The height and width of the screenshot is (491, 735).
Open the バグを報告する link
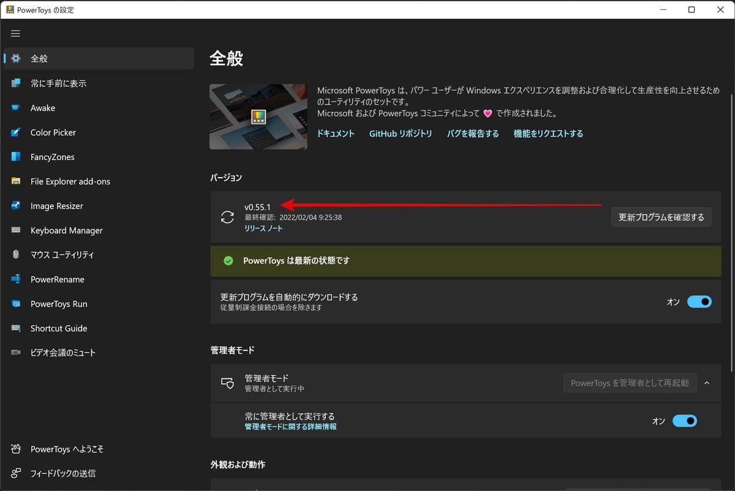pos(473,134)
